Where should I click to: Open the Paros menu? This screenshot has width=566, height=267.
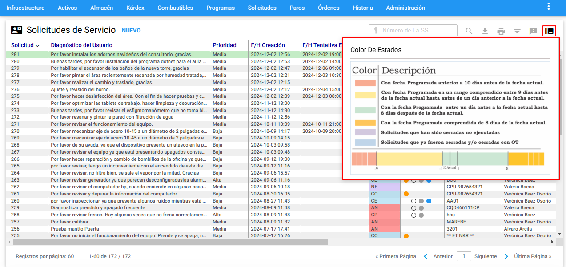click(x=297, y=8)
